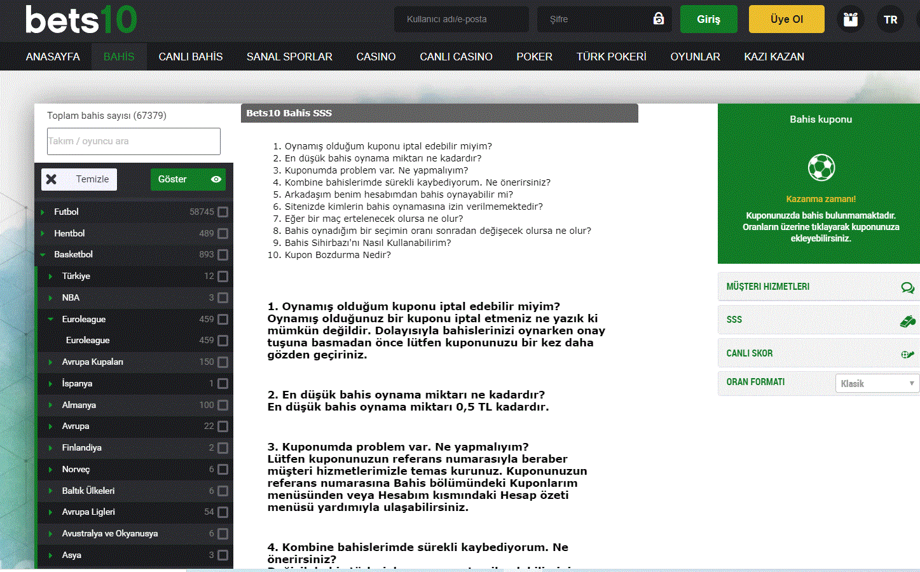This screenshot has width=920, height=572.
Task: Click the green Giriş login button
Action: pyautogui.click(x=708, y=19)
